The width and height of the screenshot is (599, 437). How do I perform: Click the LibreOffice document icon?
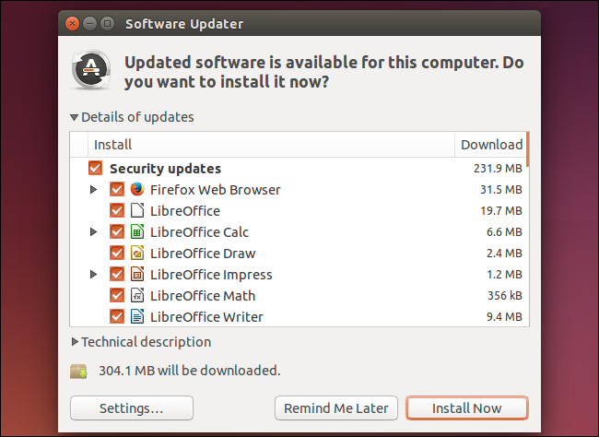[136, 211]
